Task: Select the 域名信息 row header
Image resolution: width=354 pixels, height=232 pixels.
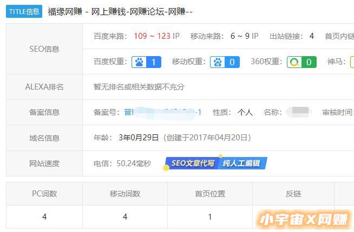Action: 44,138
